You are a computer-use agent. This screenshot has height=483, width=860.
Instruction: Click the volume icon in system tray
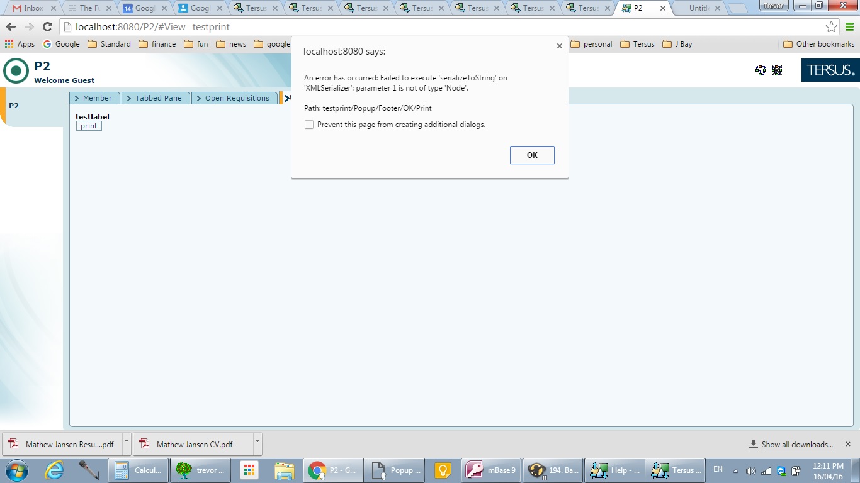click(750, 470)
